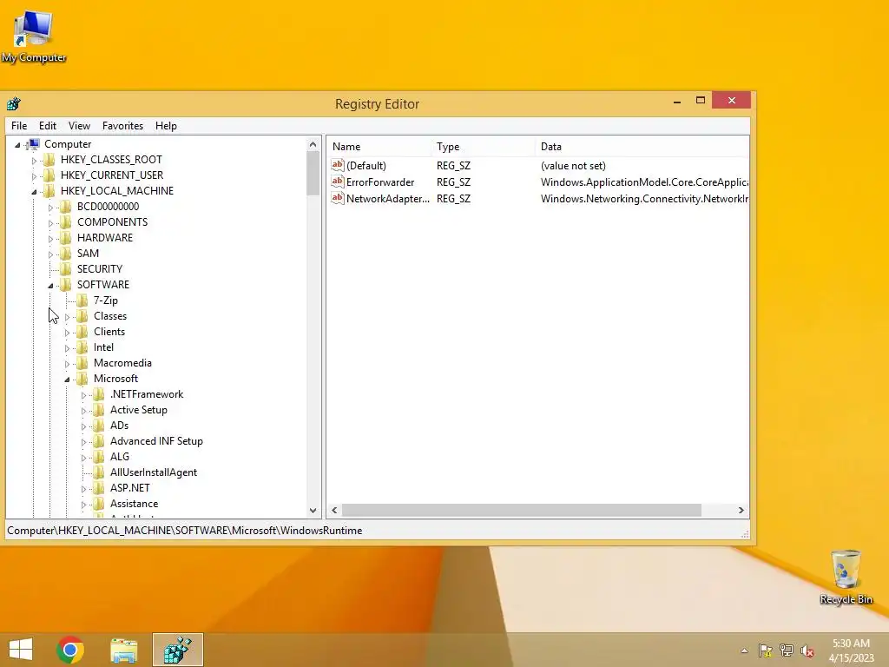The width and height of the screenshot is (889, 667).
Task: Click values pane scroll left arrow
Action: pyautogui.click(x=334, y=511)
